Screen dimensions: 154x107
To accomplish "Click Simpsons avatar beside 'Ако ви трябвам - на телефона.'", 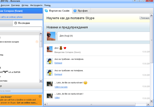I will coord(50,61).
